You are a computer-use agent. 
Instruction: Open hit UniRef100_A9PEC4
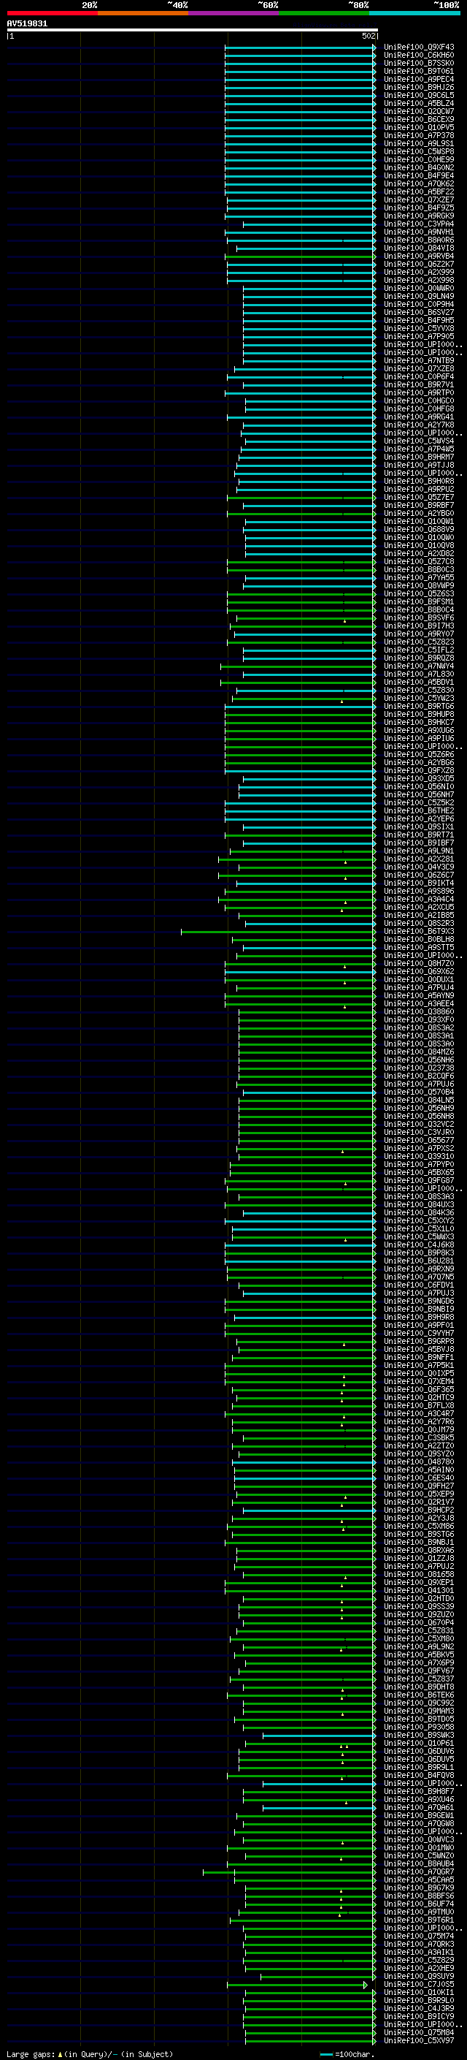click(419, 79)
